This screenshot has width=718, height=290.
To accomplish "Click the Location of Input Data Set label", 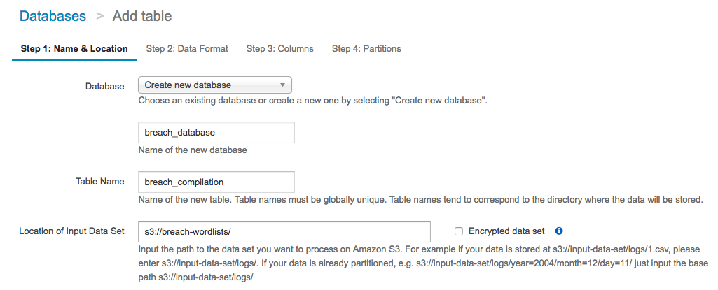I will point(71,231).
